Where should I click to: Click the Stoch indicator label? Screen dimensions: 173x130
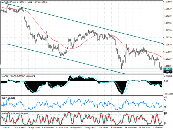[5, 113]
